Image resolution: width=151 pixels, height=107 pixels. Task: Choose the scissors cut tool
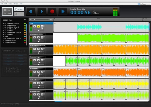click(19, 14)
